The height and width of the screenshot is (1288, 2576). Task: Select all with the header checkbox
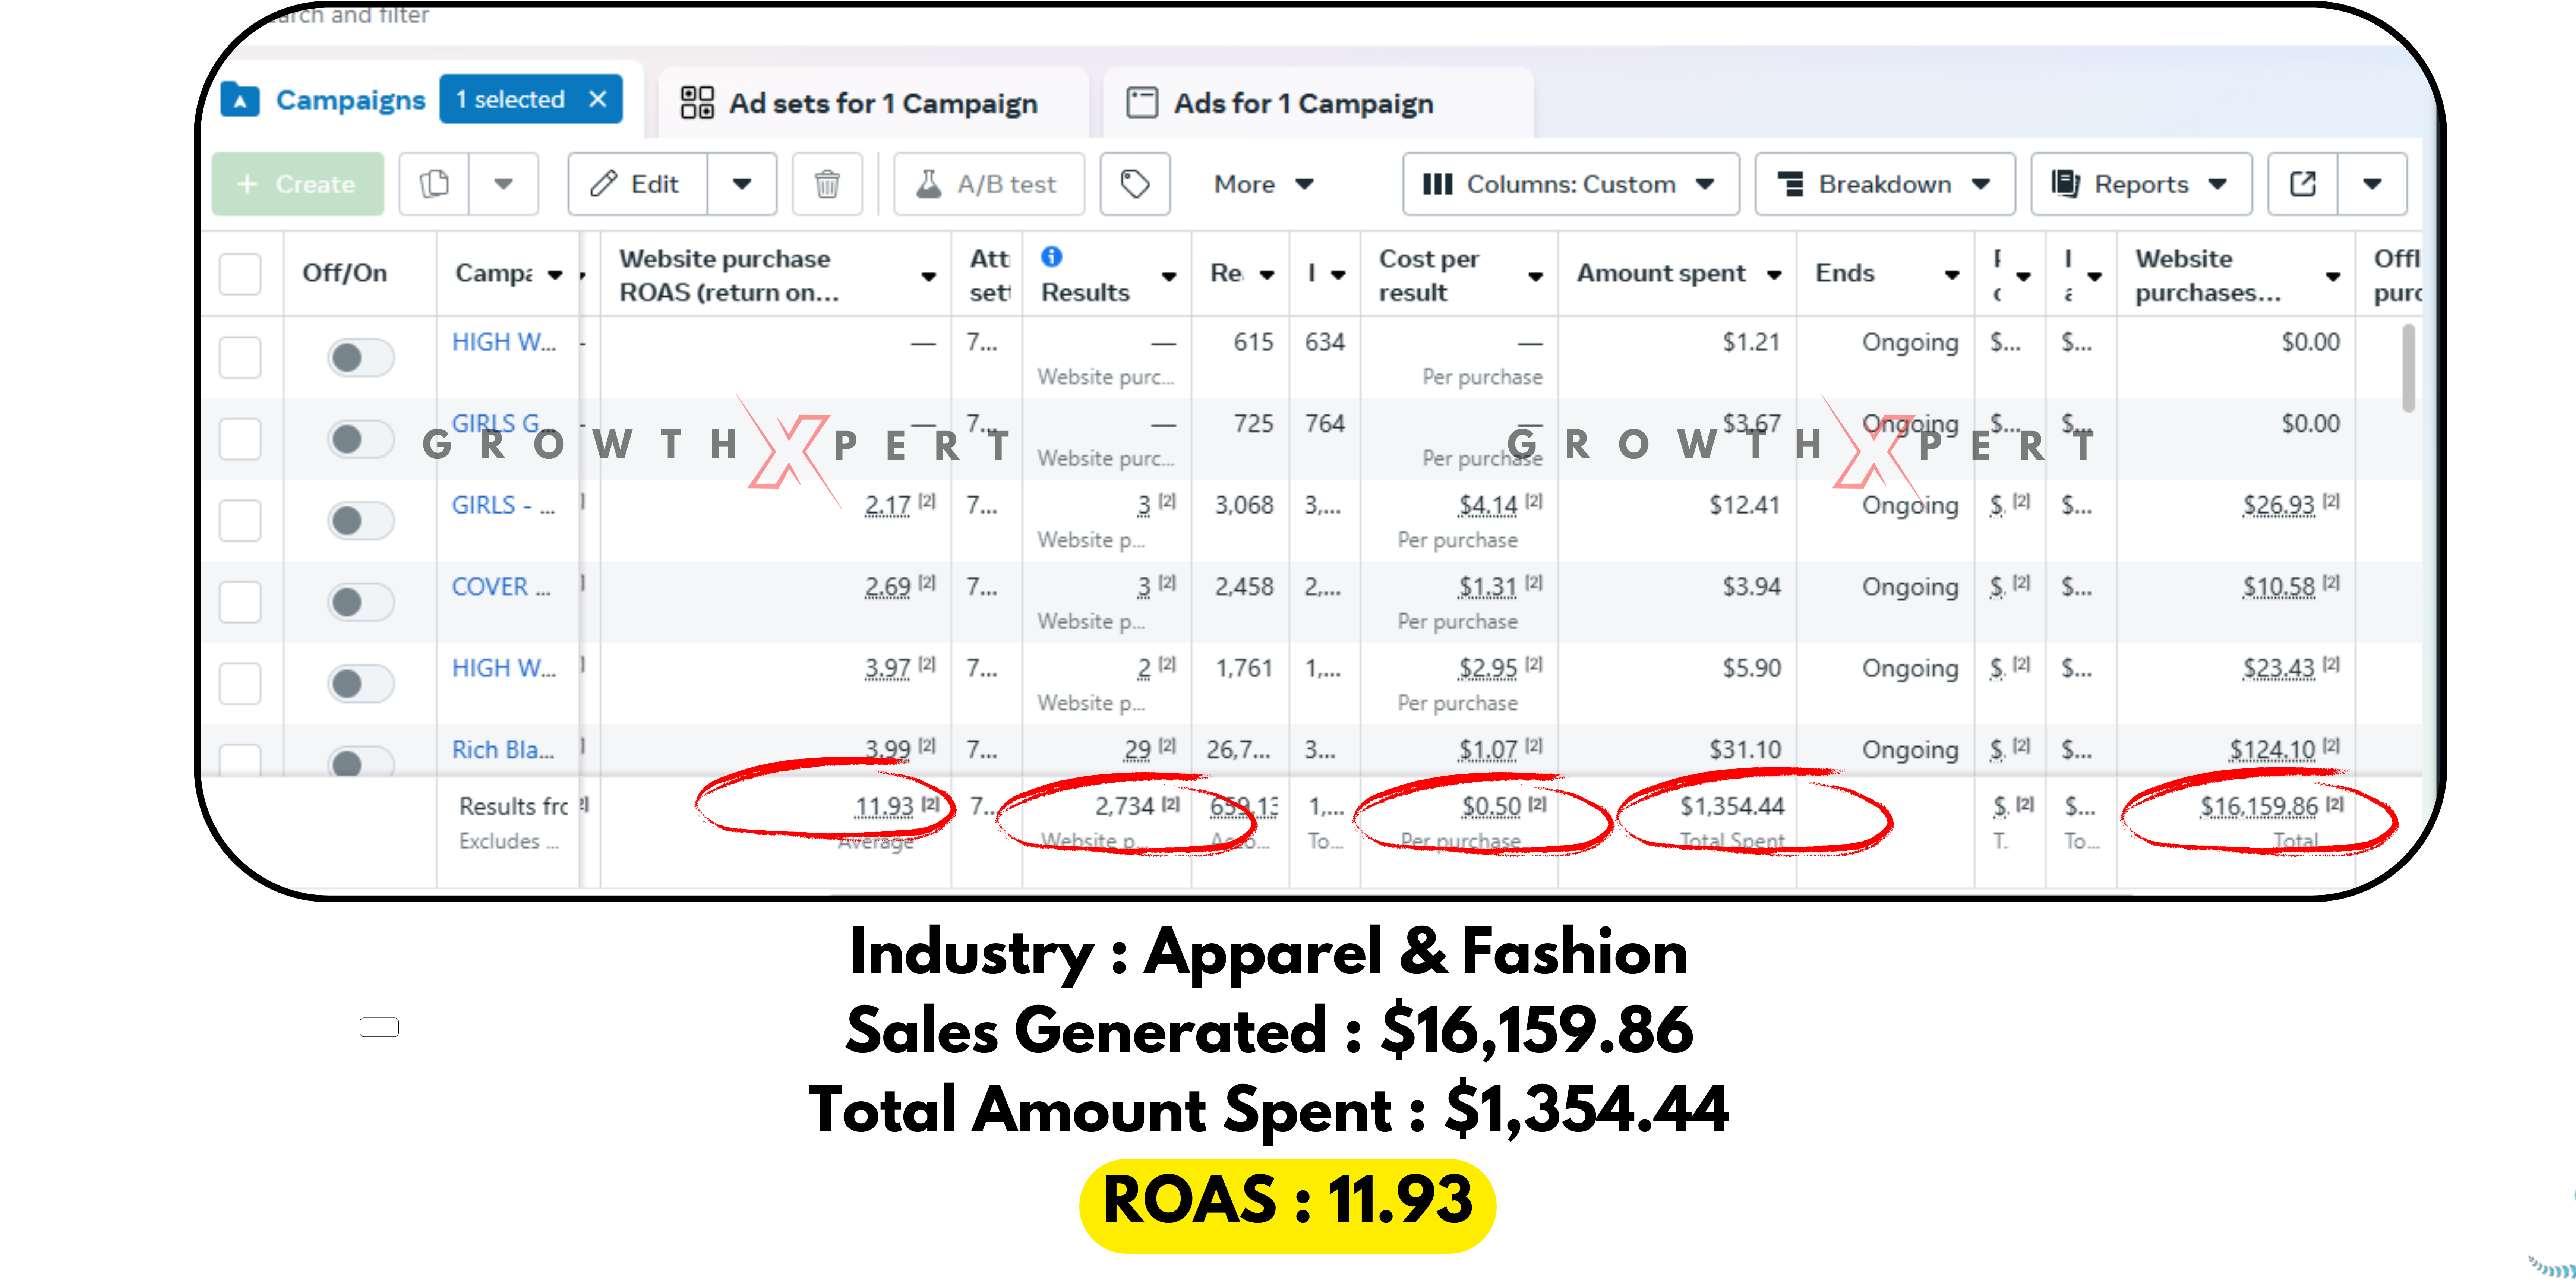pos(240,273)
